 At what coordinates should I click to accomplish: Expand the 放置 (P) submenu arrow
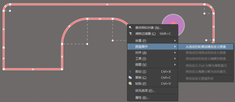coord(175,41)
